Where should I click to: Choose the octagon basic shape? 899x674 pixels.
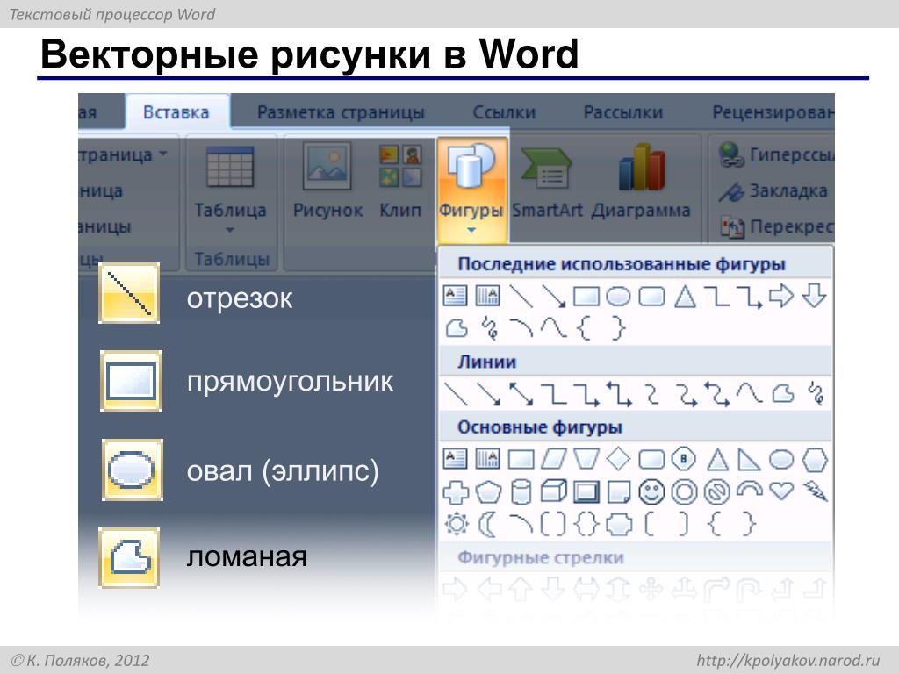tap(683, 459)
